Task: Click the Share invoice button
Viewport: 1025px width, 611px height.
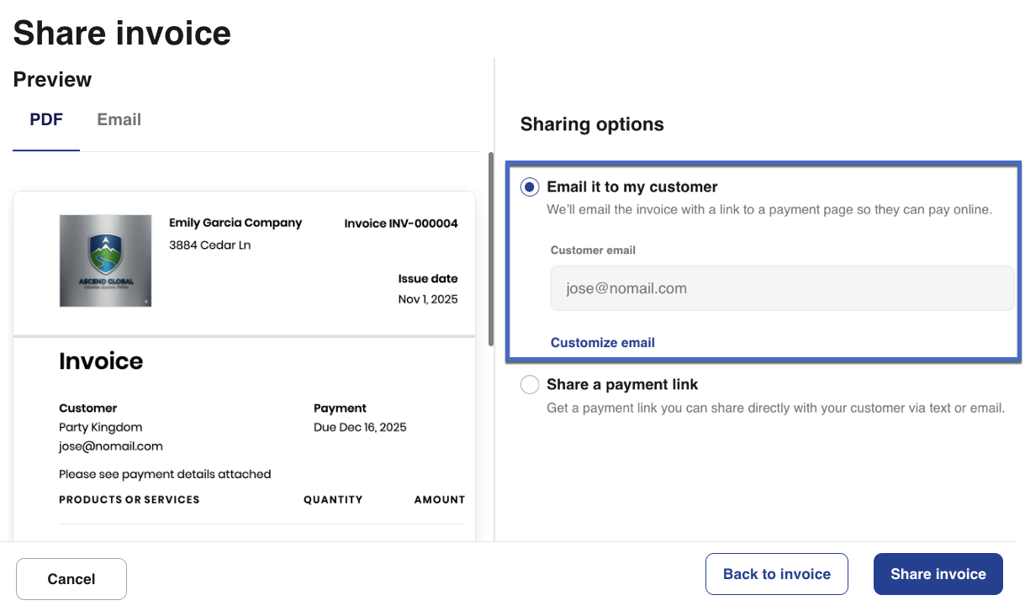Action: click(938, 574)
